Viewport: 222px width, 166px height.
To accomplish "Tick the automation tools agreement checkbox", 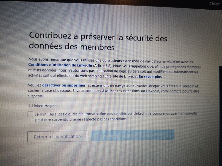I will 30,114.
